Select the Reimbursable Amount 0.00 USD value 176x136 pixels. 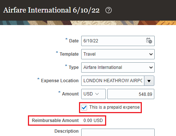(93, 121)
